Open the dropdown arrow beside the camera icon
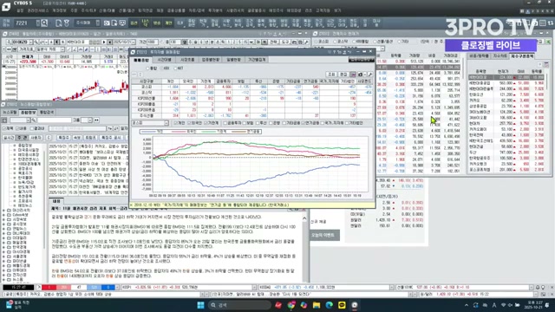The width and height of the screenshot is (555, 312). click(x=365, y=75)
